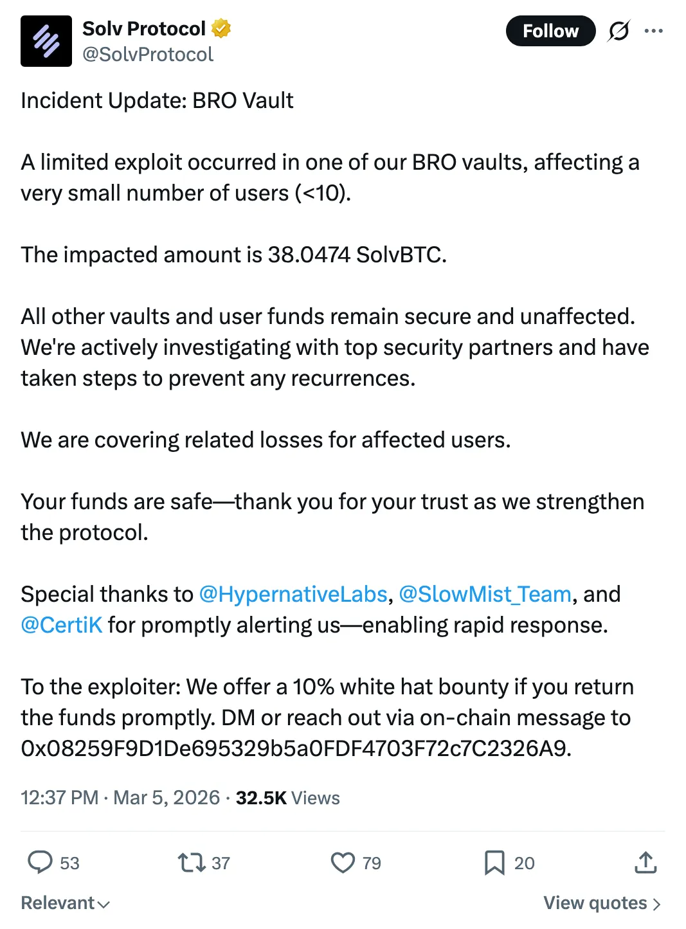Open the @CertiK mention link

[x=62, y=625]
